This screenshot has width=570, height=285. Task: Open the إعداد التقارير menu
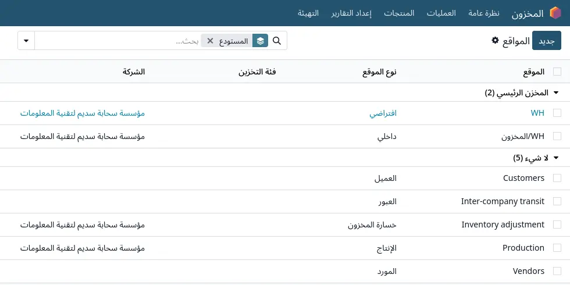point(351,13)
